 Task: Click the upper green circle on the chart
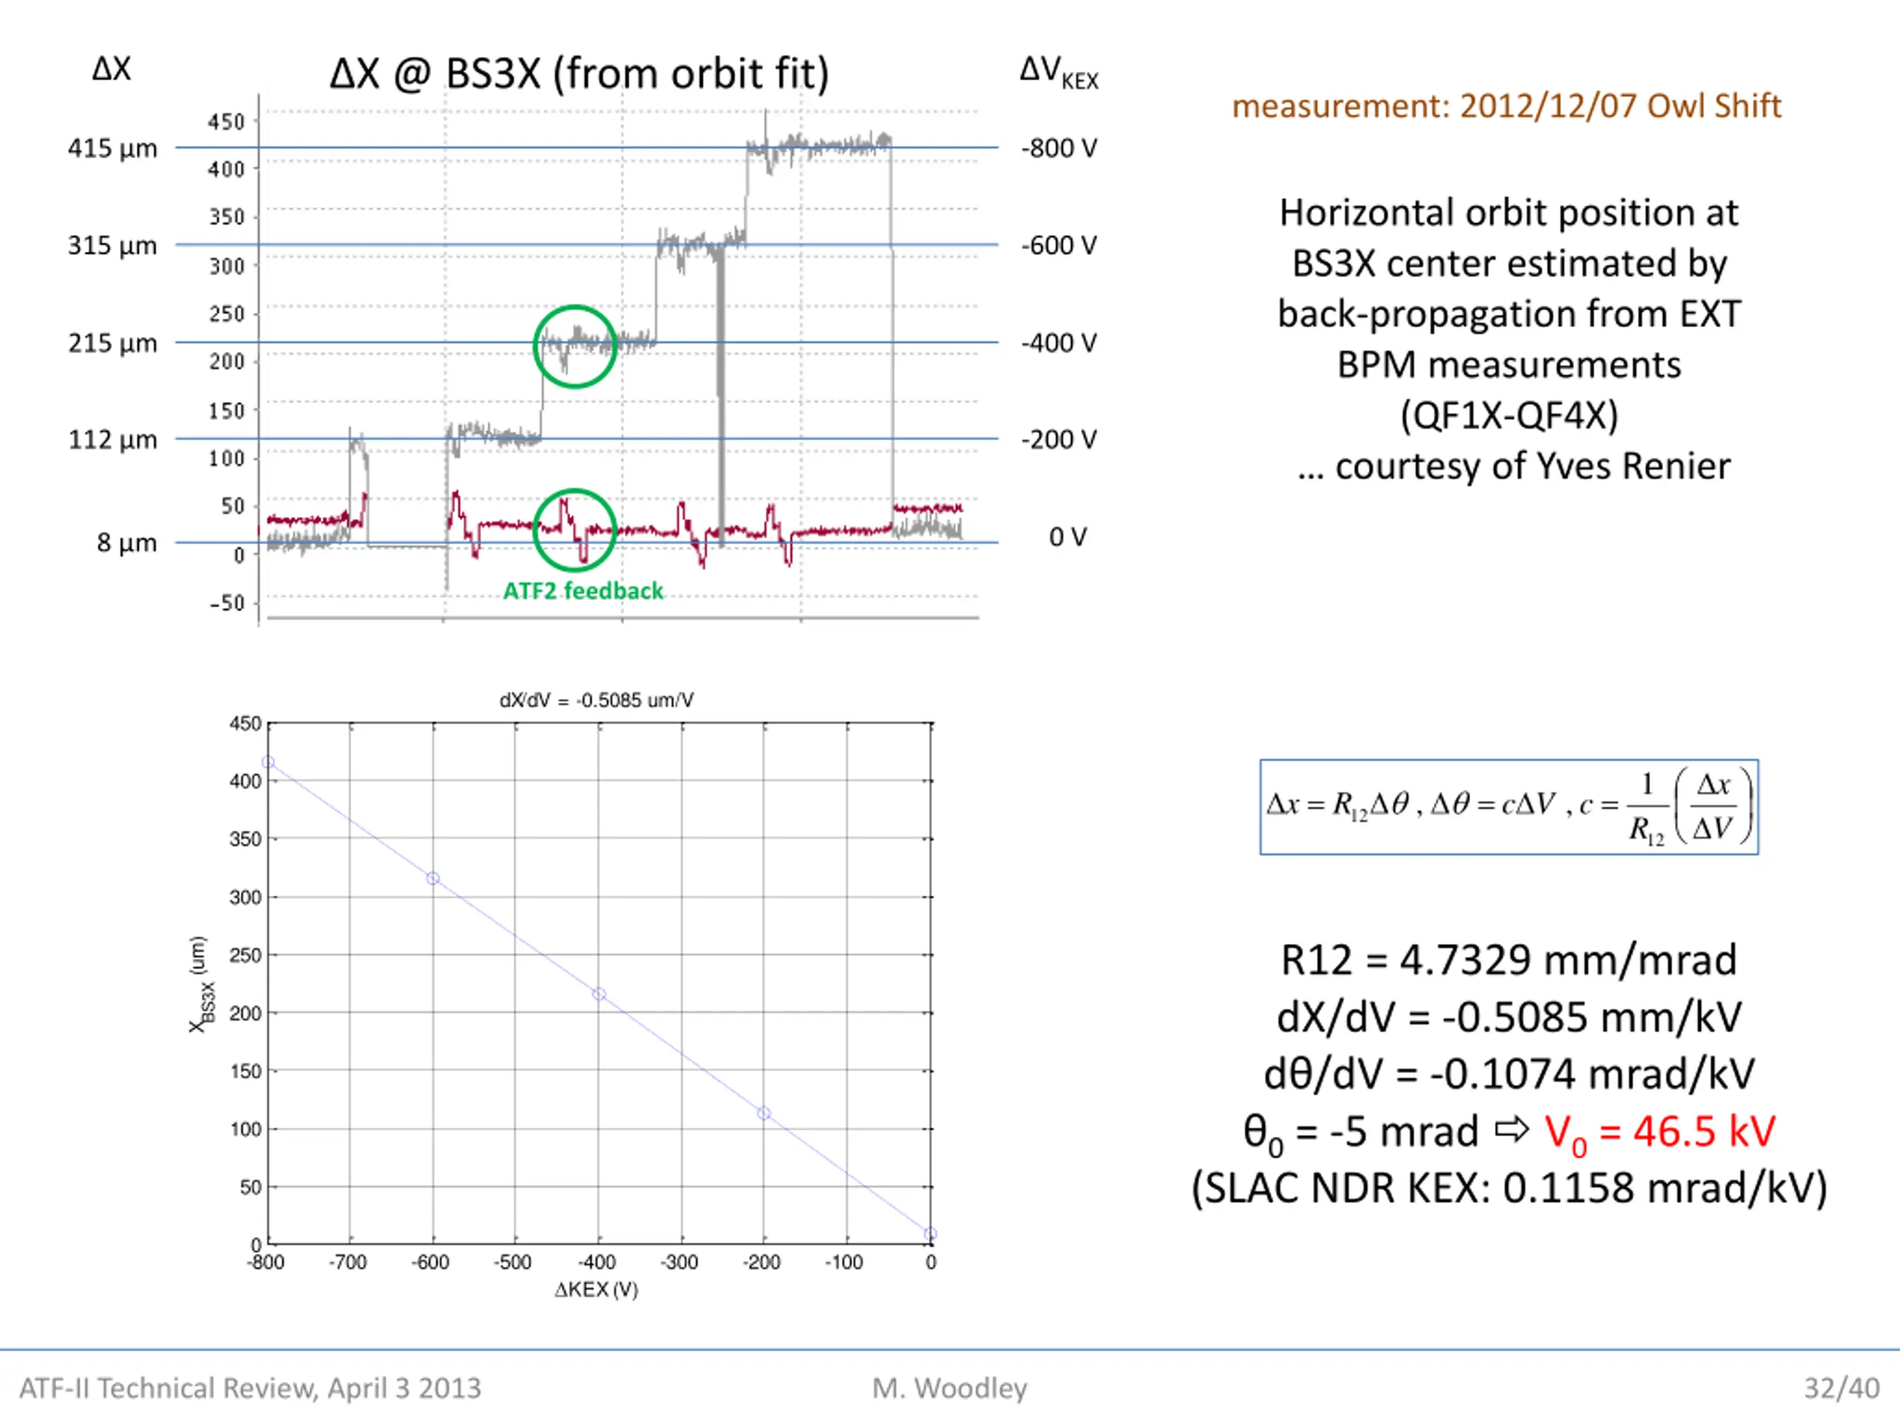click(x=574, y=346)
